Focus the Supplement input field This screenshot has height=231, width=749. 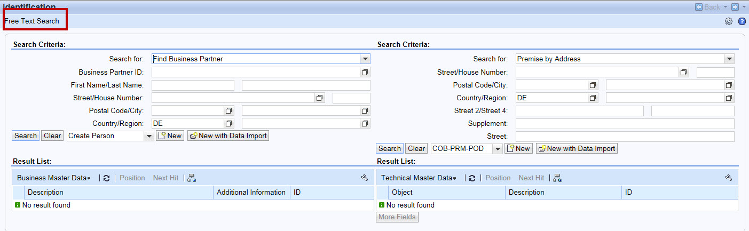coord(625,124)
